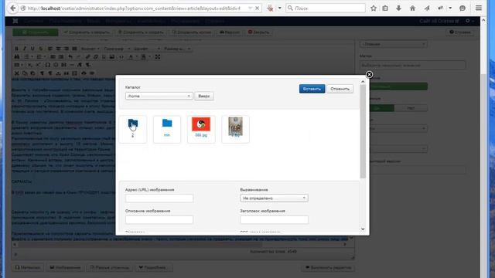Stop page loading with the X in address bar

coord(258,8)
